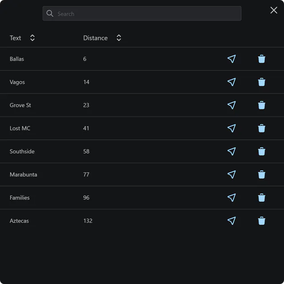Select the Vagos name cell
Screen dimensions: 284x284
click(17, 82)
